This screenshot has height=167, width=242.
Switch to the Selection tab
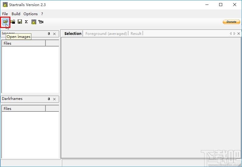[73, 33]
